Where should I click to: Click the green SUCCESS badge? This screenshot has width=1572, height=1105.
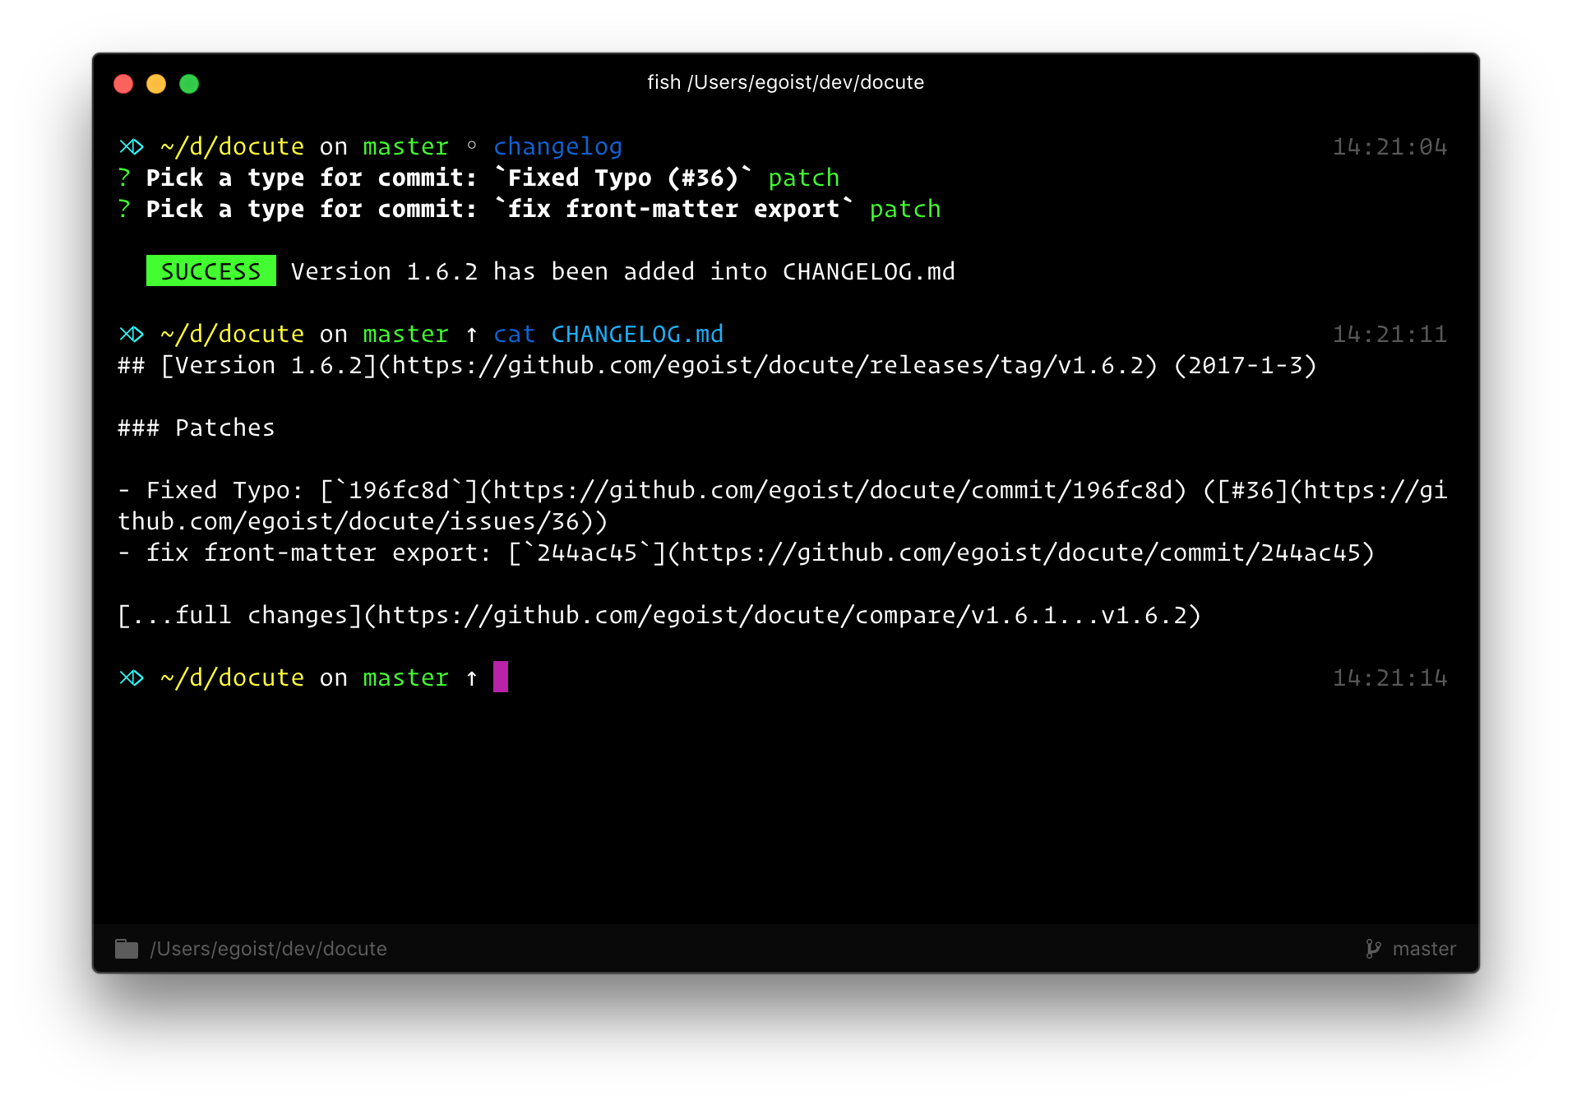click(x=211, y=271)
